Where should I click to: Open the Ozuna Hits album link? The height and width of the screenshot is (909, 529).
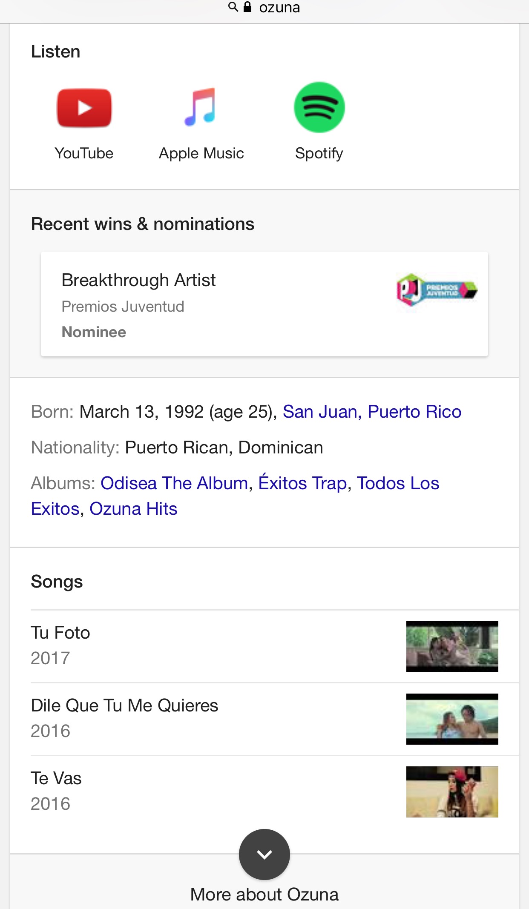[x=133, y=509]
